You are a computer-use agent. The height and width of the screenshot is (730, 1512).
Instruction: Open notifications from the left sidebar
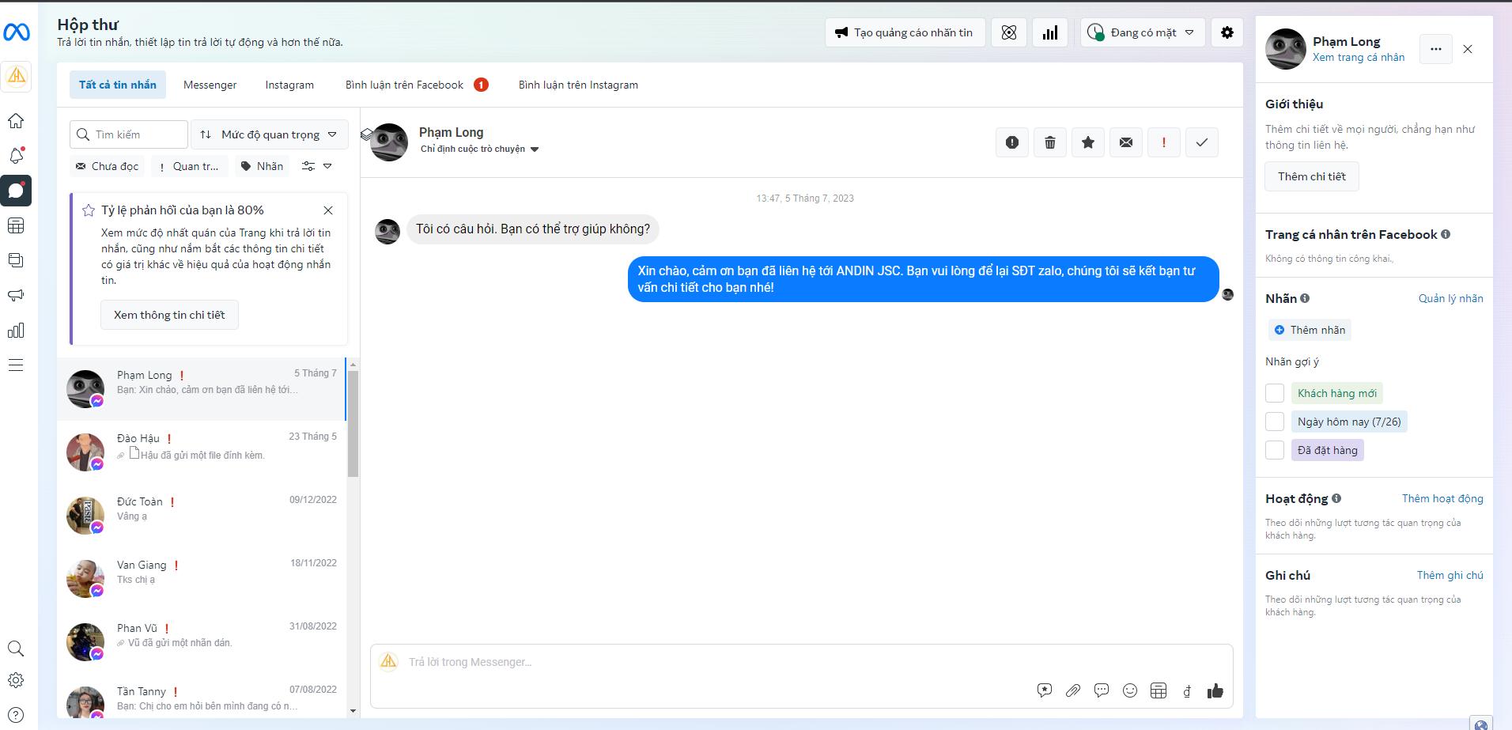16,156
